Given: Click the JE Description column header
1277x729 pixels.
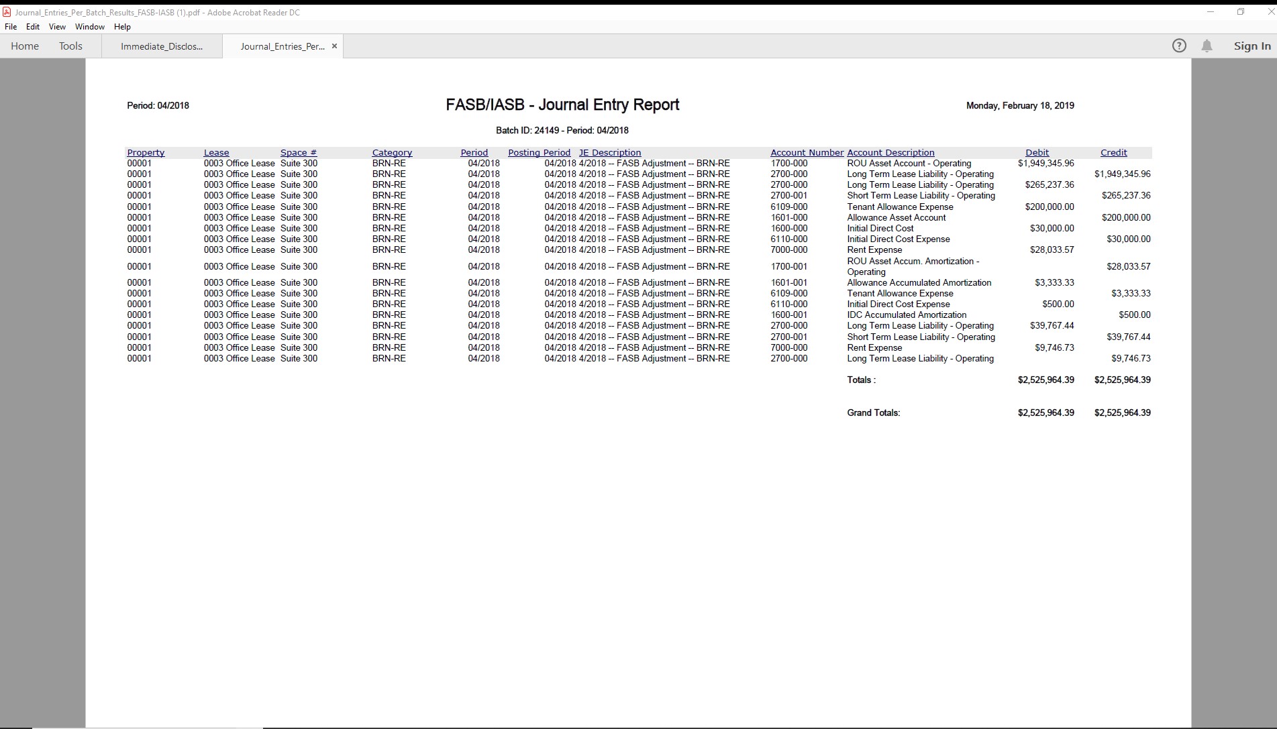Looking at the screenshot, I should [x=610, y=153].
